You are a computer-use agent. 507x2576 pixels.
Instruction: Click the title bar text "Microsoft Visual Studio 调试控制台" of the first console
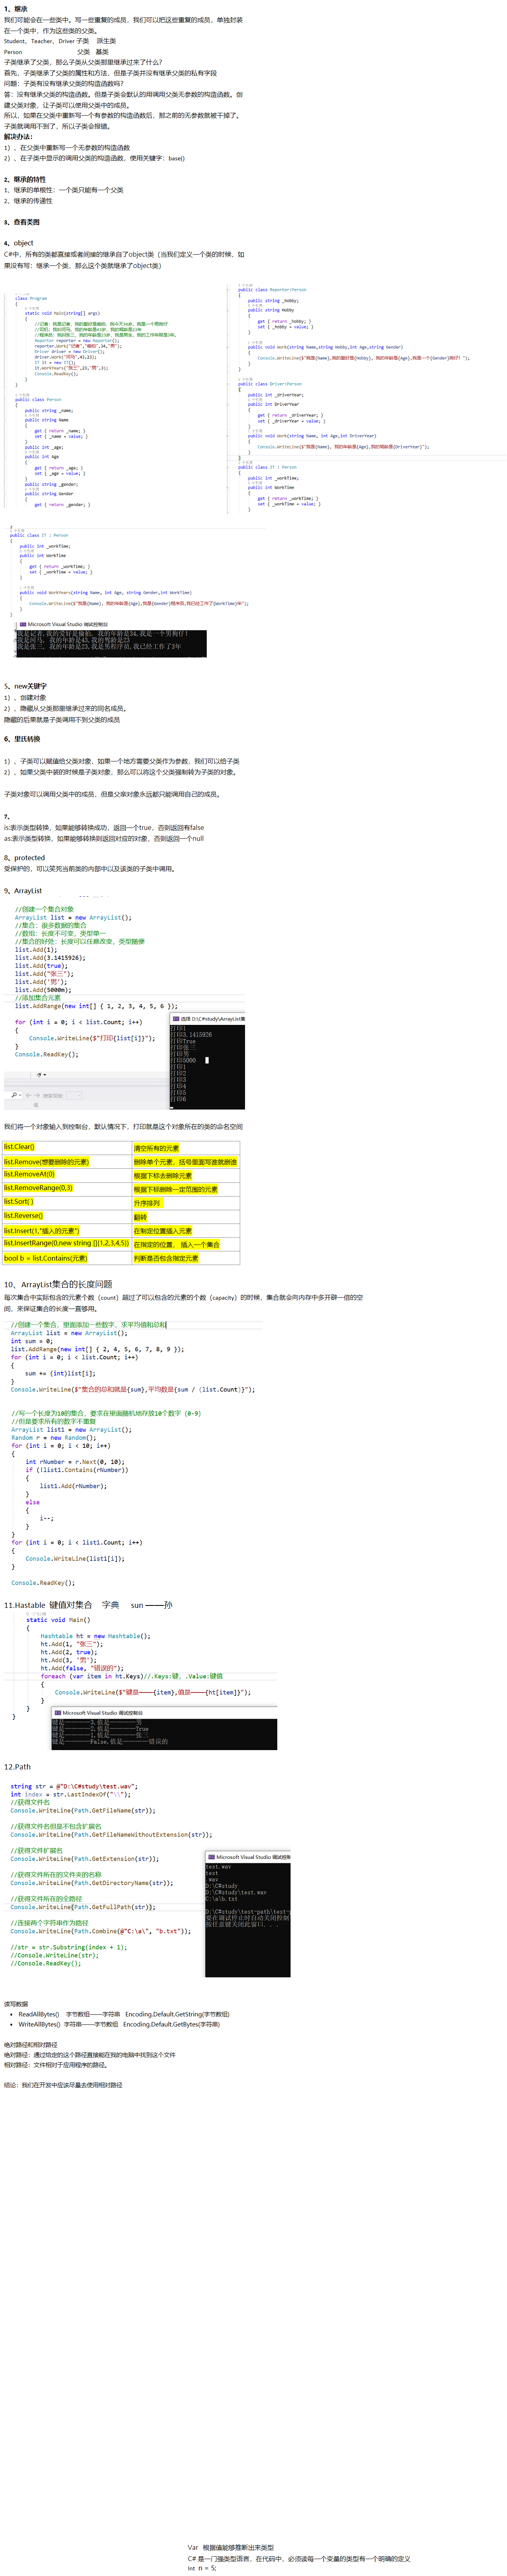tap(68, 624)
